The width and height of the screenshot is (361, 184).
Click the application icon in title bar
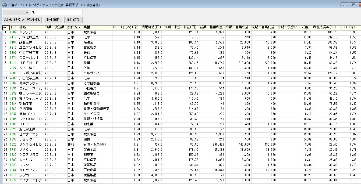point(4,5)
